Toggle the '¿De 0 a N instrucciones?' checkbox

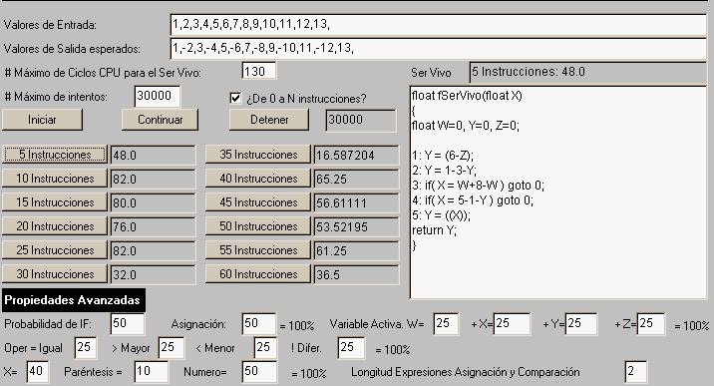click(235, 98)
